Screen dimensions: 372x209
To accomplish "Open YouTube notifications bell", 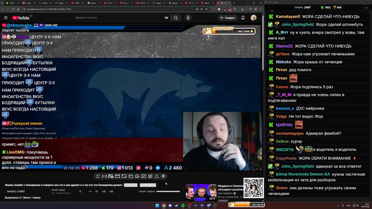I will click(243, 18).
